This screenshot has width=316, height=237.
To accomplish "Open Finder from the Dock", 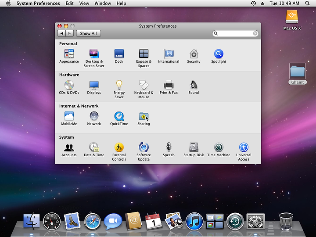I will (x=32, y=221).
